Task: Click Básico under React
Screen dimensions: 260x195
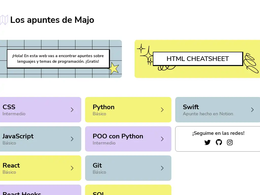Action: click(x=9, y=172)
